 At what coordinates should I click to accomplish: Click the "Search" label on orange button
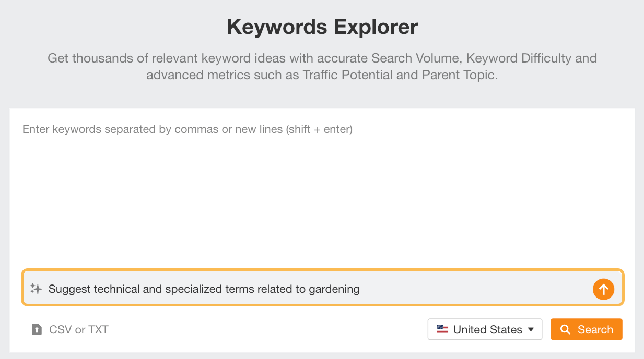[595, 329]
